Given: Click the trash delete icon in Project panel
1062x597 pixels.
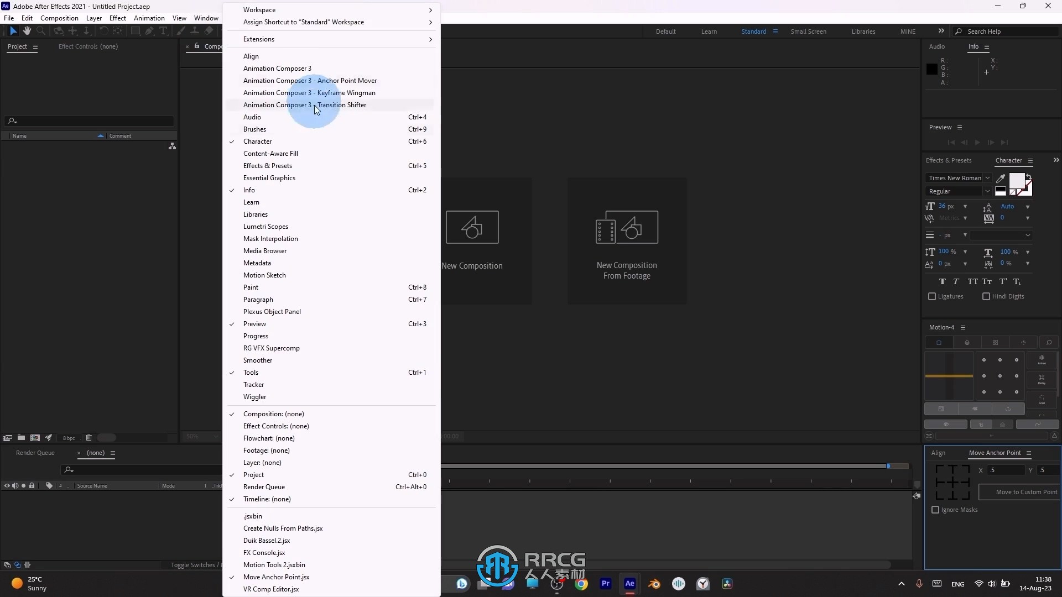Looking at the screenshot, I should (x=88, y=438).
